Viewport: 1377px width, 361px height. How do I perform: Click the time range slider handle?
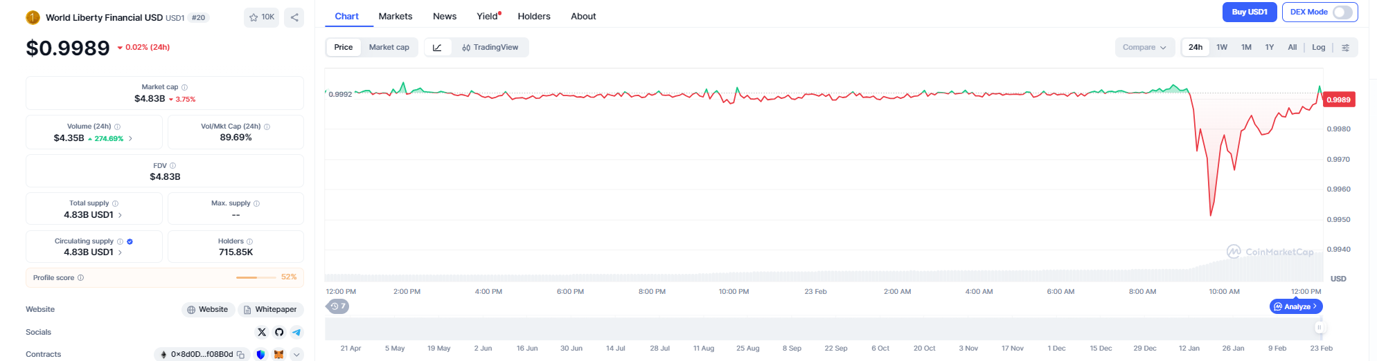point(1319,328)
